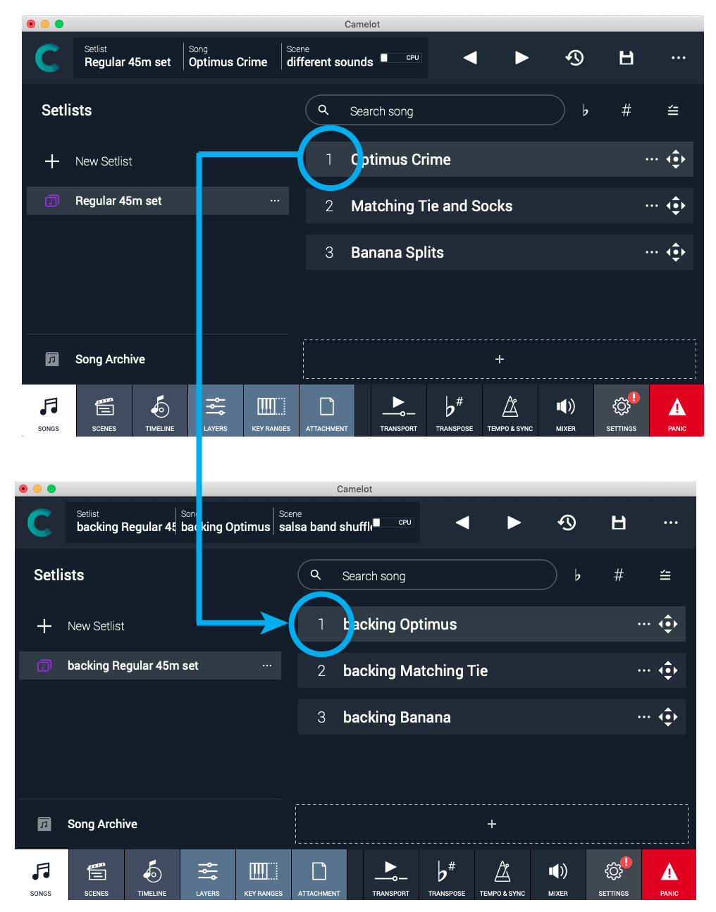This screenshot has width=716, height=912.
Task: Add New Setlist in bottom window
Action: pos(81,626)
